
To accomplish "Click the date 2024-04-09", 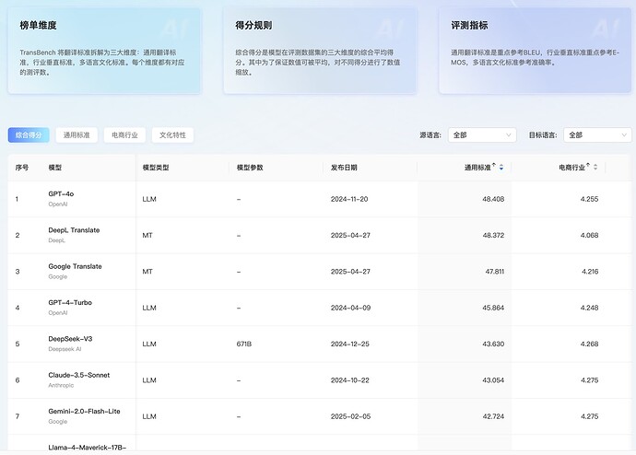I will pos(350,308).
